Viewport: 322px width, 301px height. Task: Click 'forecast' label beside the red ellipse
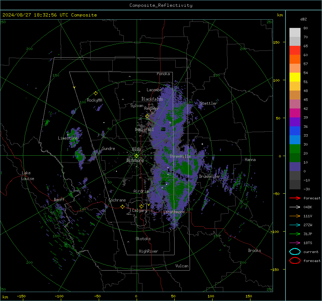312,261
